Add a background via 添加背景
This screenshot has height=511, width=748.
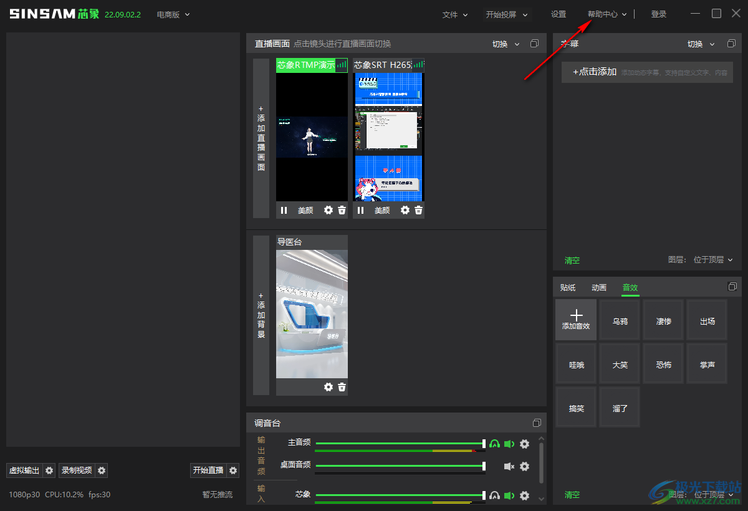(261, 315)
